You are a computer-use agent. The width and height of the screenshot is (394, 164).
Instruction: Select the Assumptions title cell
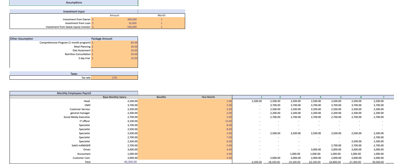74,3
